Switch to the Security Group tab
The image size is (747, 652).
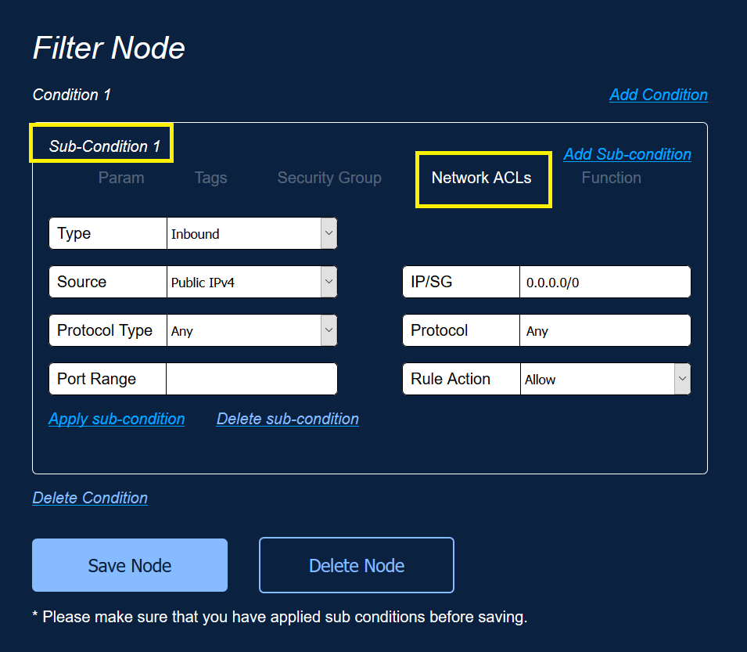pyautogui.click(x=329, y=178)
